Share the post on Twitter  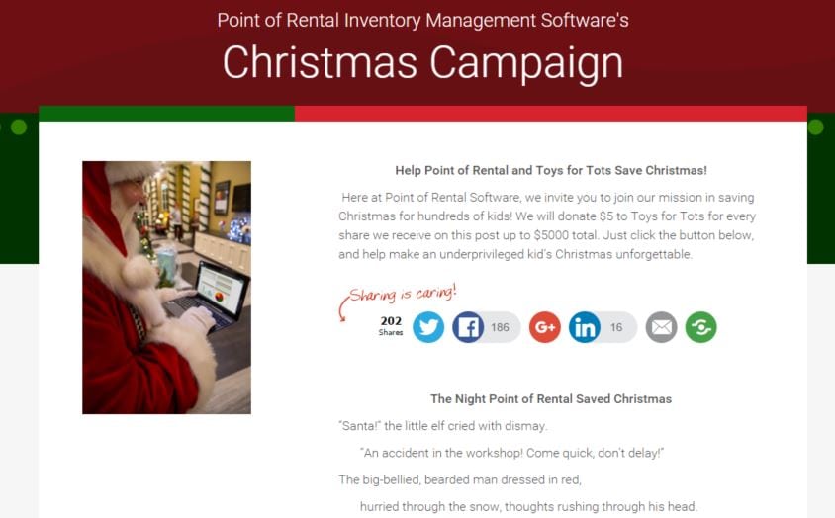pos(428,327)
